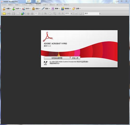130x125 pixels.
Task: Click the fit page icon
Action: tap(81, 14)
